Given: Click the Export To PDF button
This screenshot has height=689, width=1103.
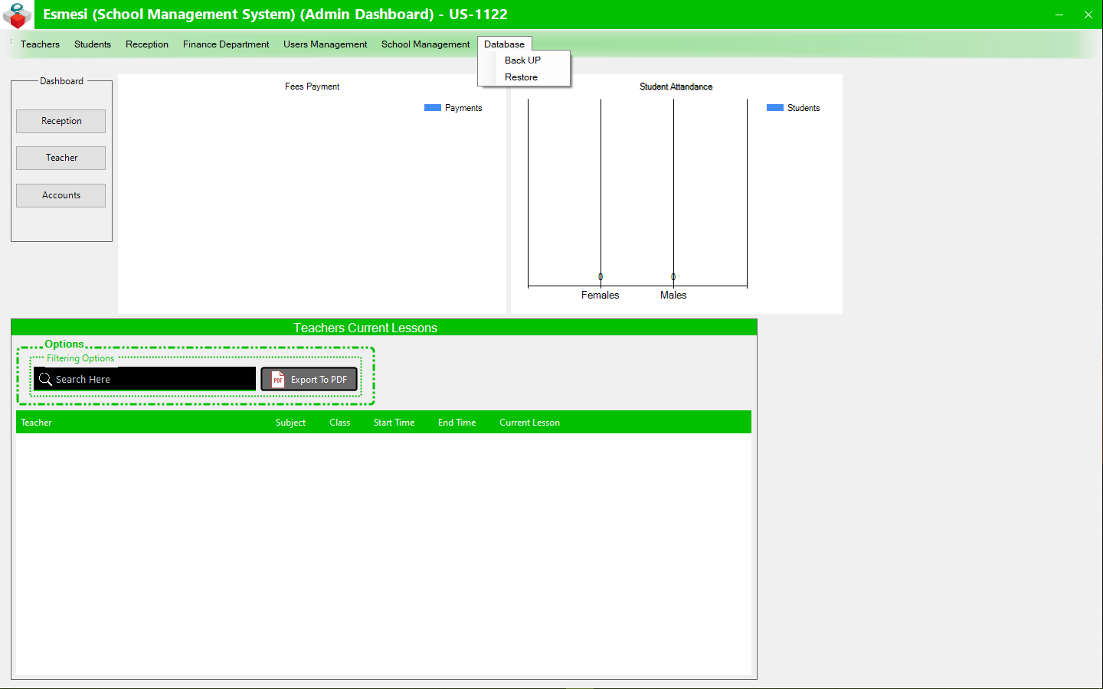Looking at the screenshot, I should click(x=309, y=380).
